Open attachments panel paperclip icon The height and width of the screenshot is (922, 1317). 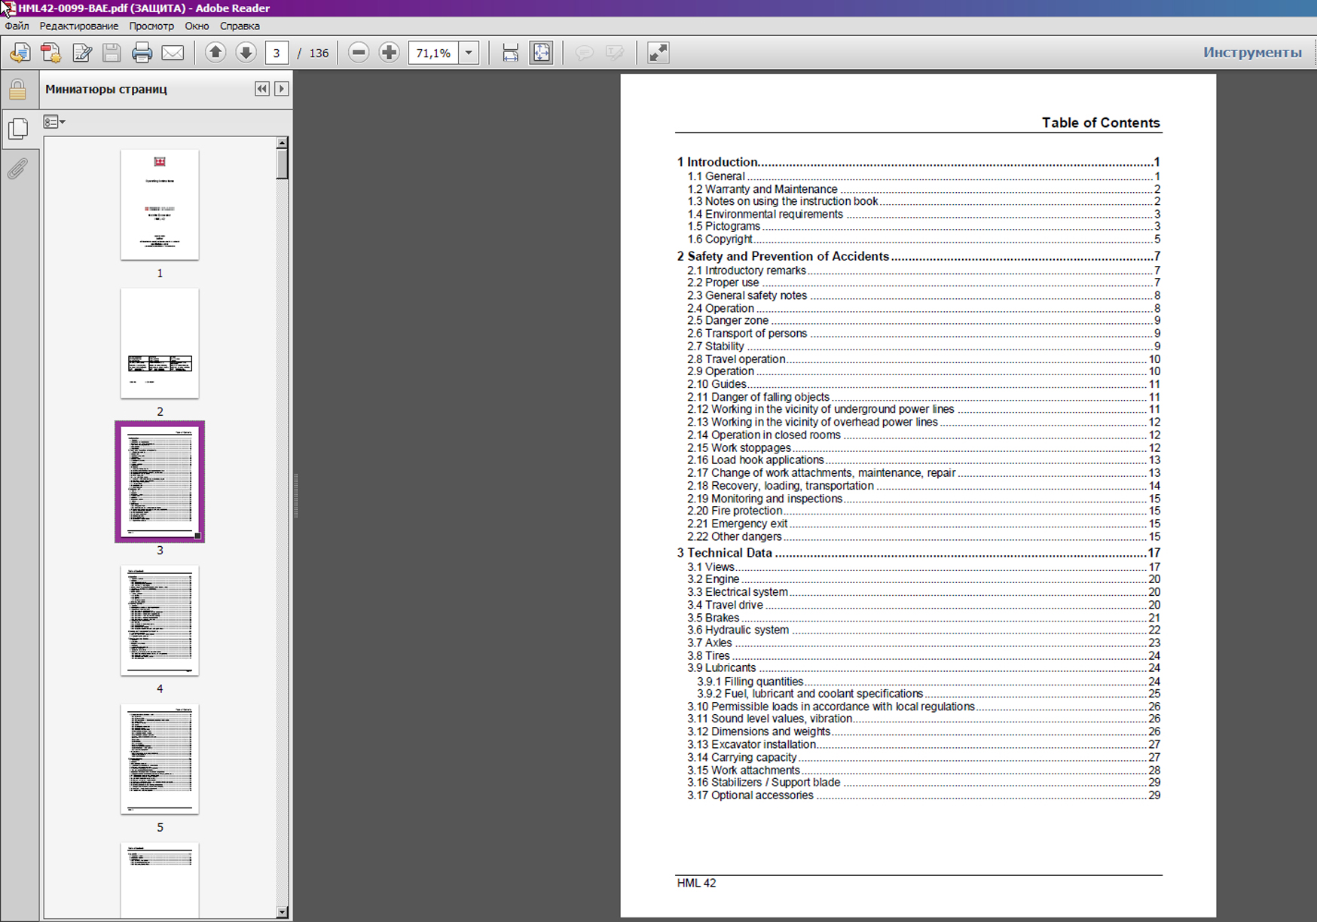[x=17, y=168]
